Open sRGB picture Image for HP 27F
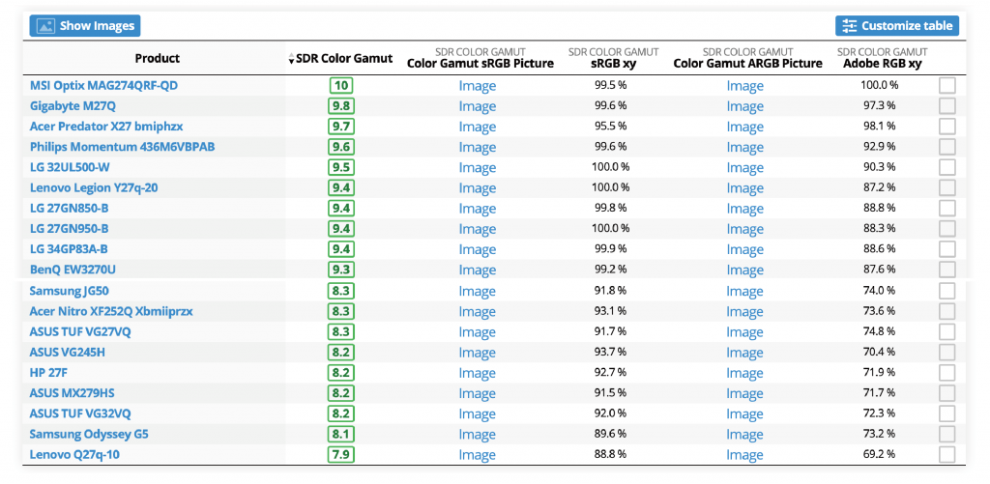The width and height of the screenshot is (990, 484). (477, 373)
